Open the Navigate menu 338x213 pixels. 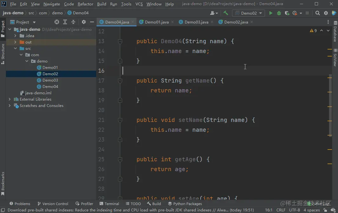tap(52, 4)
